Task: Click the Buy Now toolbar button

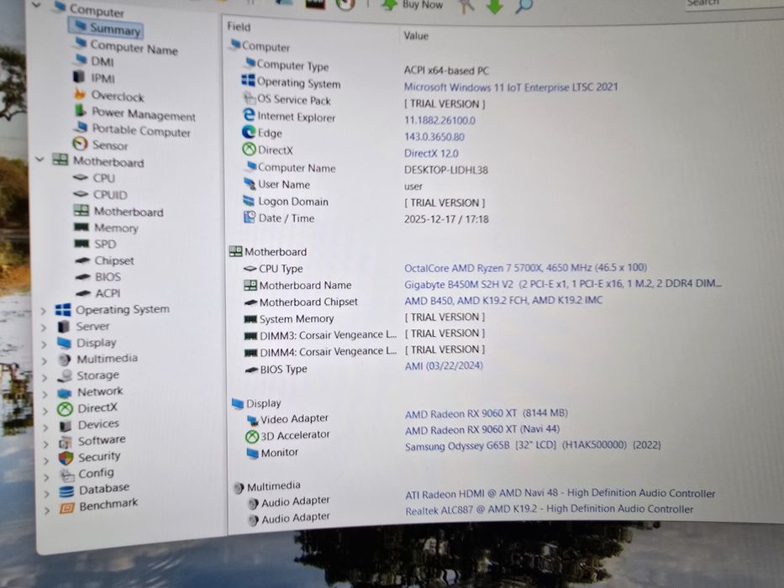Action: [413, 4]
